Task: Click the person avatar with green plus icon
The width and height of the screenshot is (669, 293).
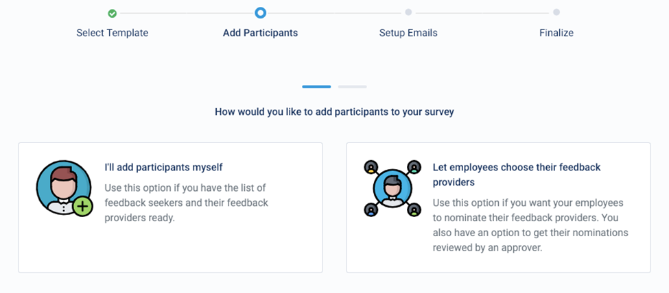Action: tap(64, 188)
